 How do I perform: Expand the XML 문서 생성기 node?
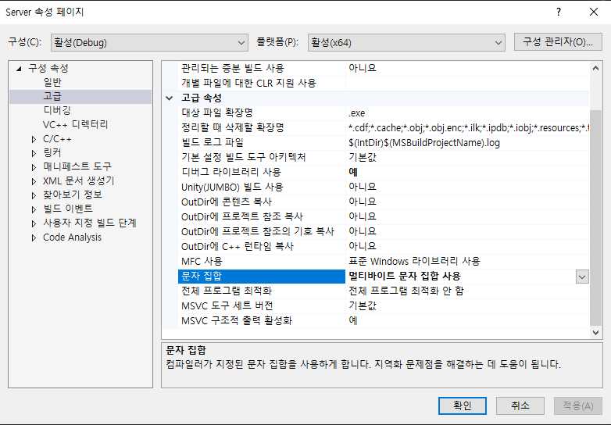[x=34, y=181]
